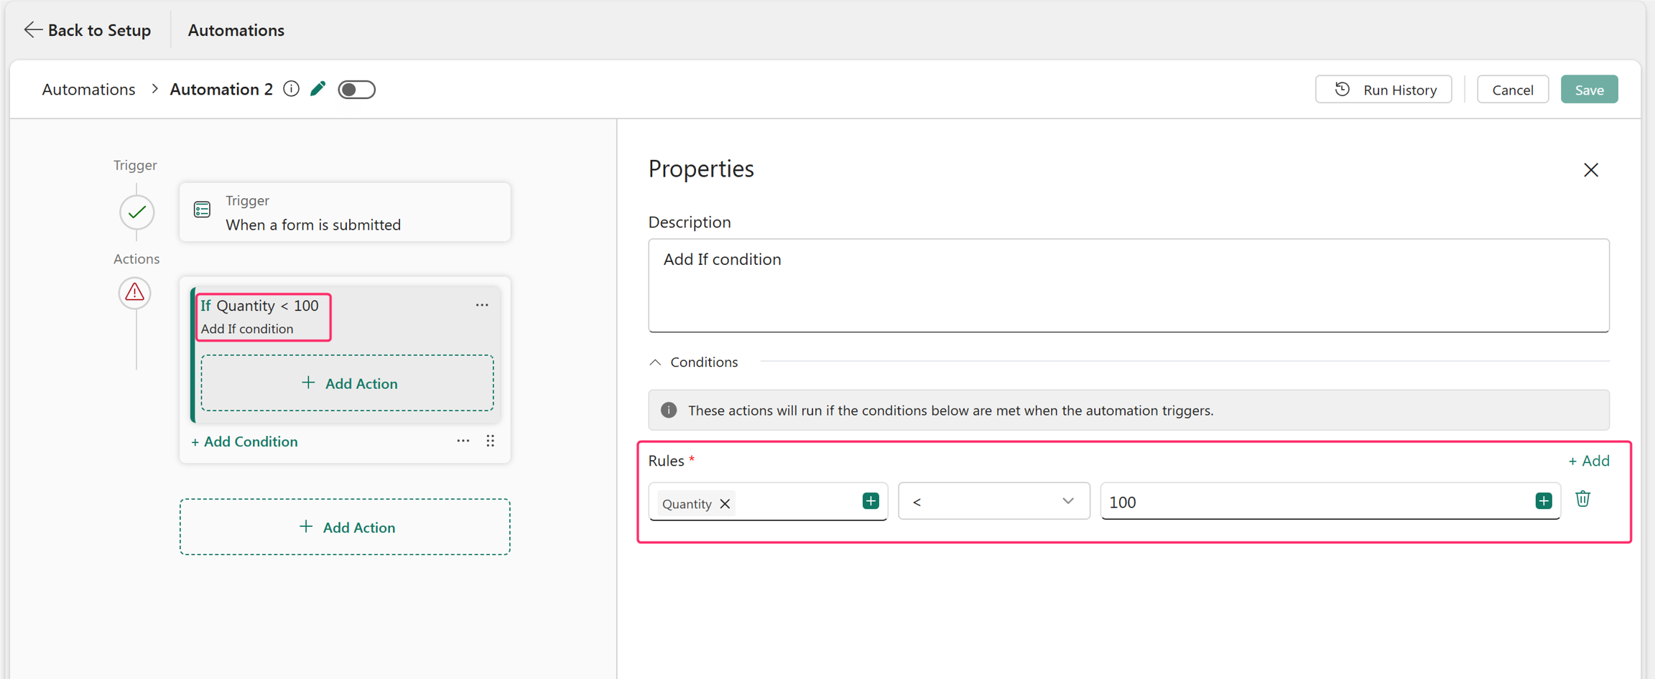Click the Description text box
The image size is (1655, 679).
click(1128, 286)
